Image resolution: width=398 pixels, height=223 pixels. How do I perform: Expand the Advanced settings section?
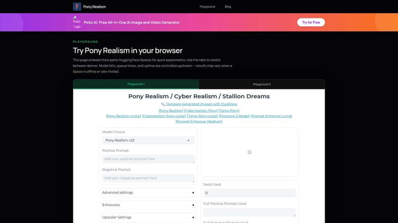[148, 193]
